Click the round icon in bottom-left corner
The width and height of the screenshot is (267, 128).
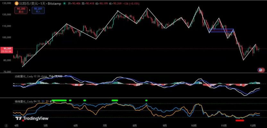(6, 125)
